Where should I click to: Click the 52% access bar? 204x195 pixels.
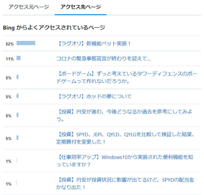pyautogui.click(x=26, y=43)
